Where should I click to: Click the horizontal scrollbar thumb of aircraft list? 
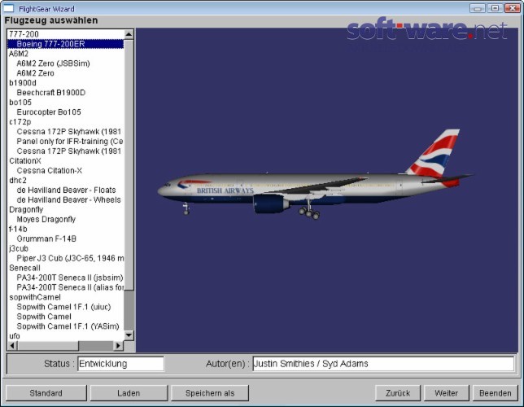point(48,345)
